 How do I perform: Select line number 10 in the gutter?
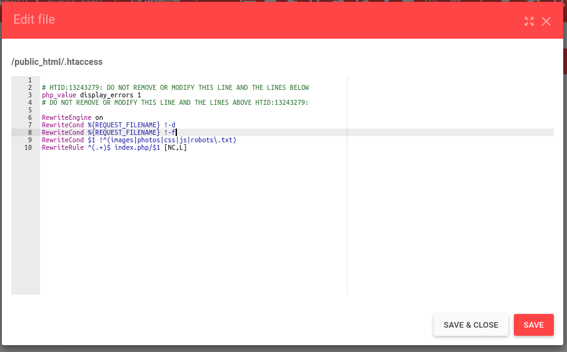pos(28,147)
